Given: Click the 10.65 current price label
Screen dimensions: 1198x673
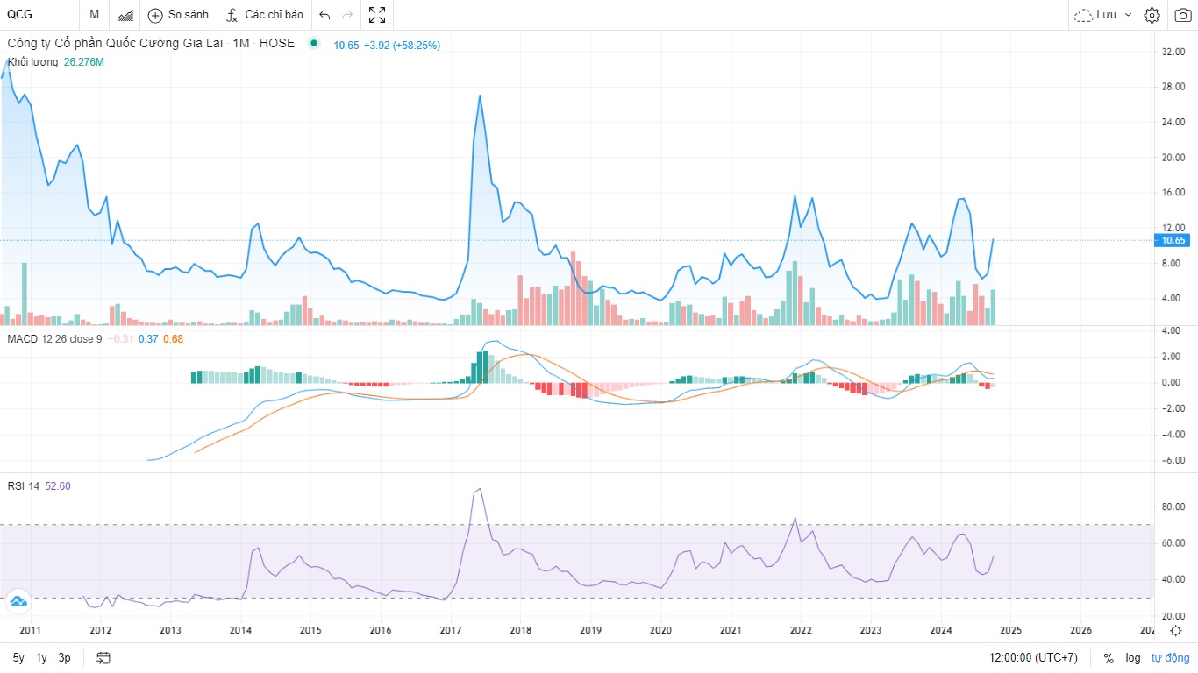Looking at the screenshot, I should coord(1173,240).
